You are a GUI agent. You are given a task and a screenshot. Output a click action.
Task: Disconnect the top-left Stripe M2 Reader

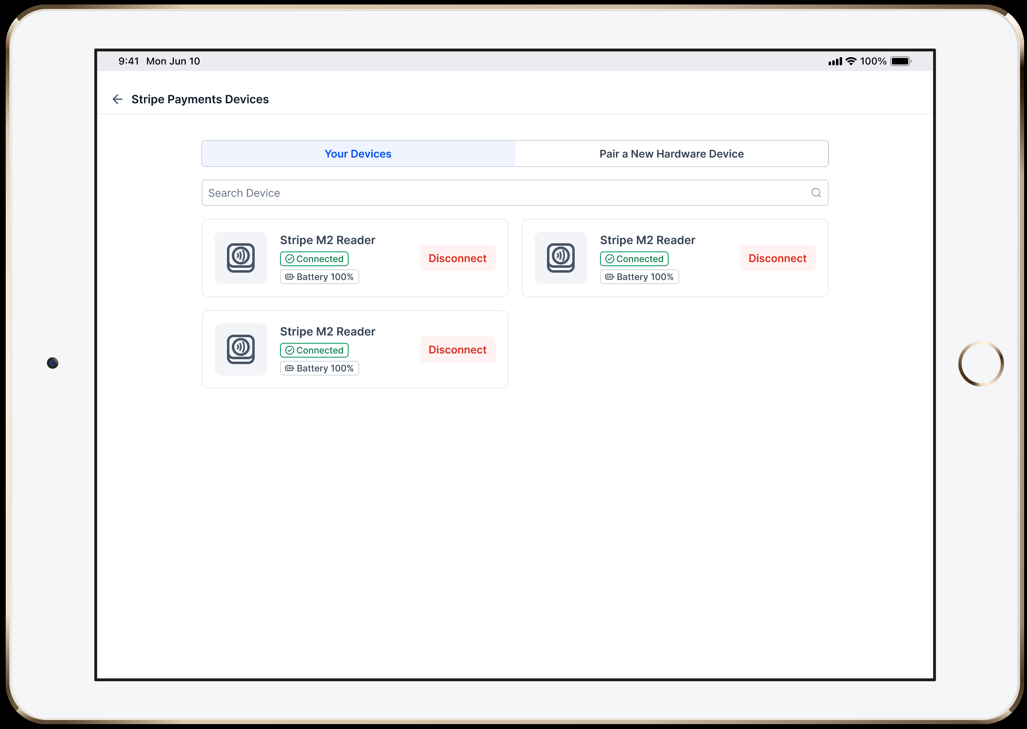[458, 258]
